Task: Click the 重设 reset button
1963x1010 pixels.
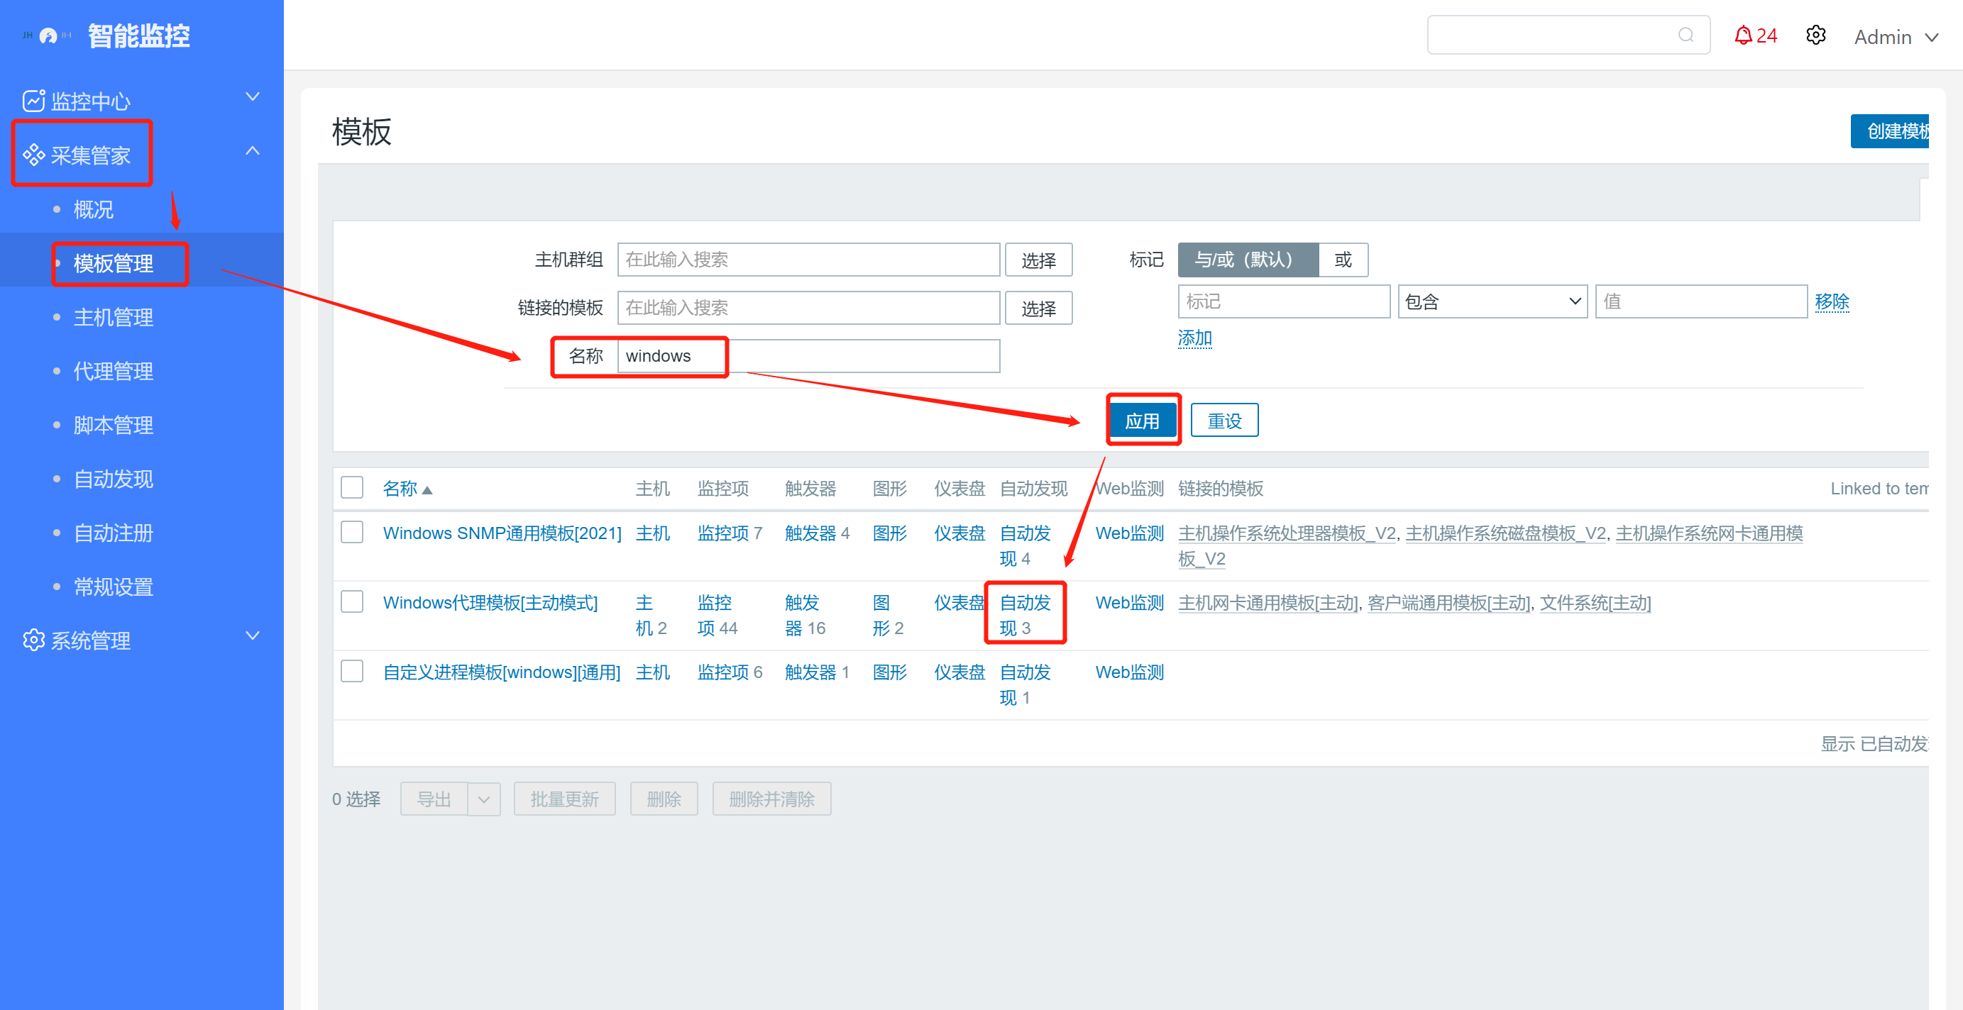Action: (1224, 421)
